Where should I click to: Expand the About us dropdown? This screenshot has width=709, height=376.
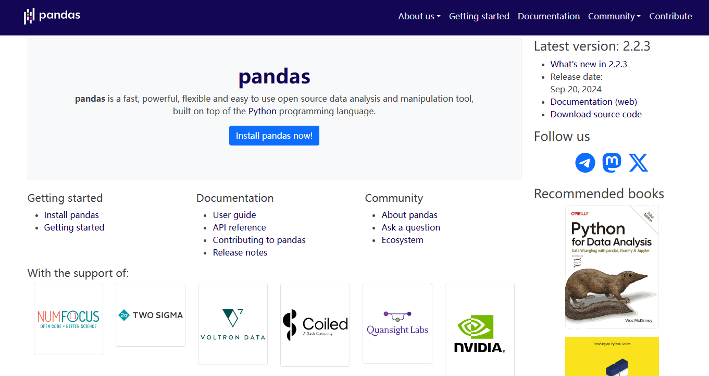(x=419, y=16)
